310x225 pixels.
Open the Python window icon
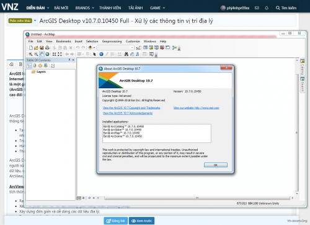click(167, 48)
